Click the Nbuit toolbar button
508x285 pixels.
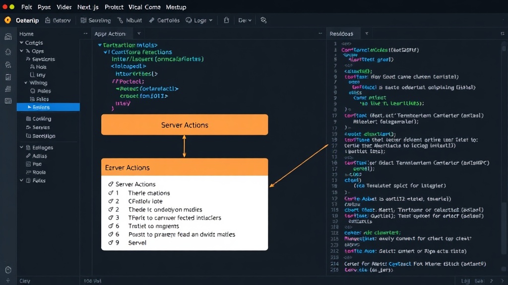click(129, 20)
